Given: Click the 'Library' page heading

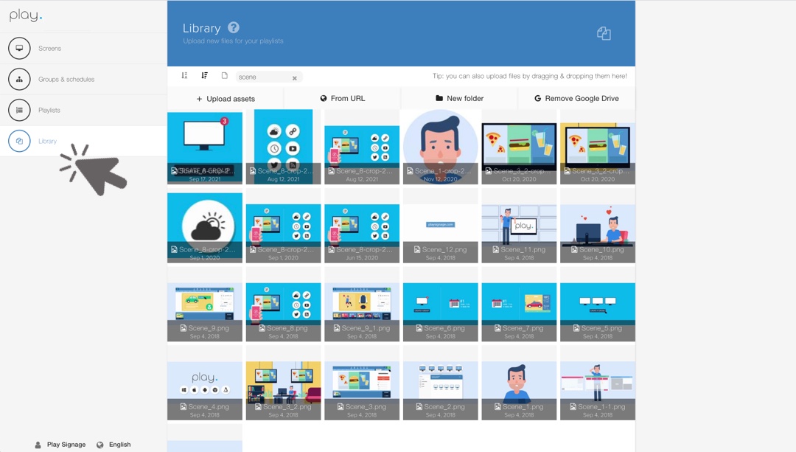Looking at the screenshot, I should point(201,28).
